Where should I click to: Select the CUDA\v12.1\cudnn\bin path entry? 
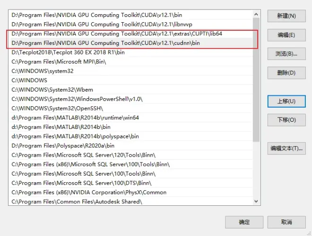pos(130,43)
